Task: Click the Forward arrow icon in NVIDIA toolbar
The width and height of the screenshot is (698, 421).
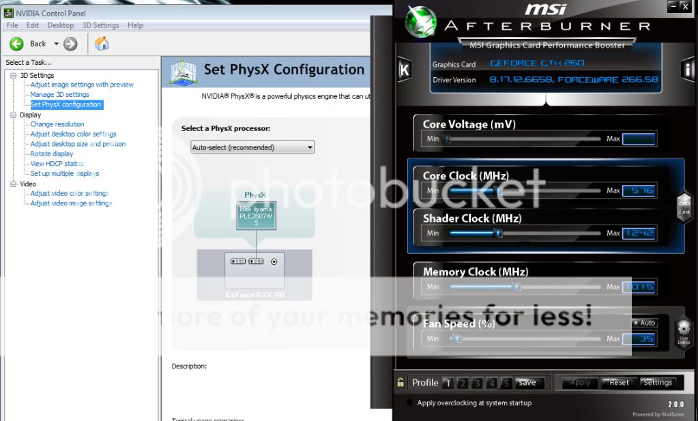Action: point(70,44)
